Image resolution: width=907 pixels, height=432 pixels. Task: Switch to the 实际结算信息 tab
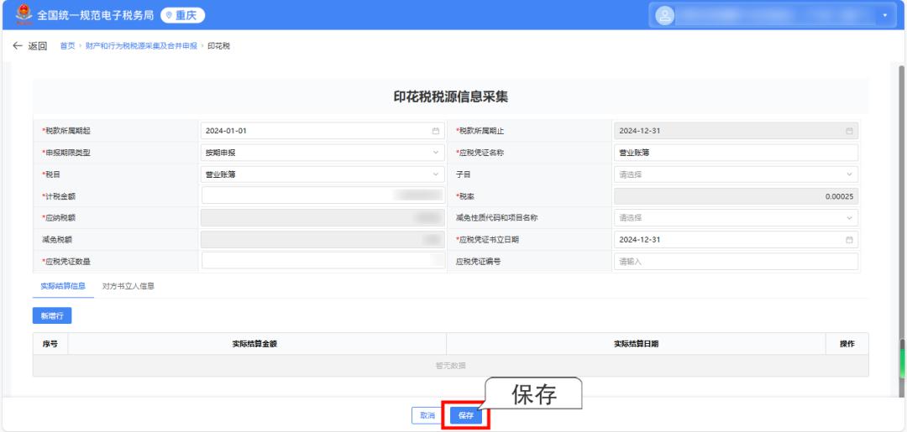(63, 286)
